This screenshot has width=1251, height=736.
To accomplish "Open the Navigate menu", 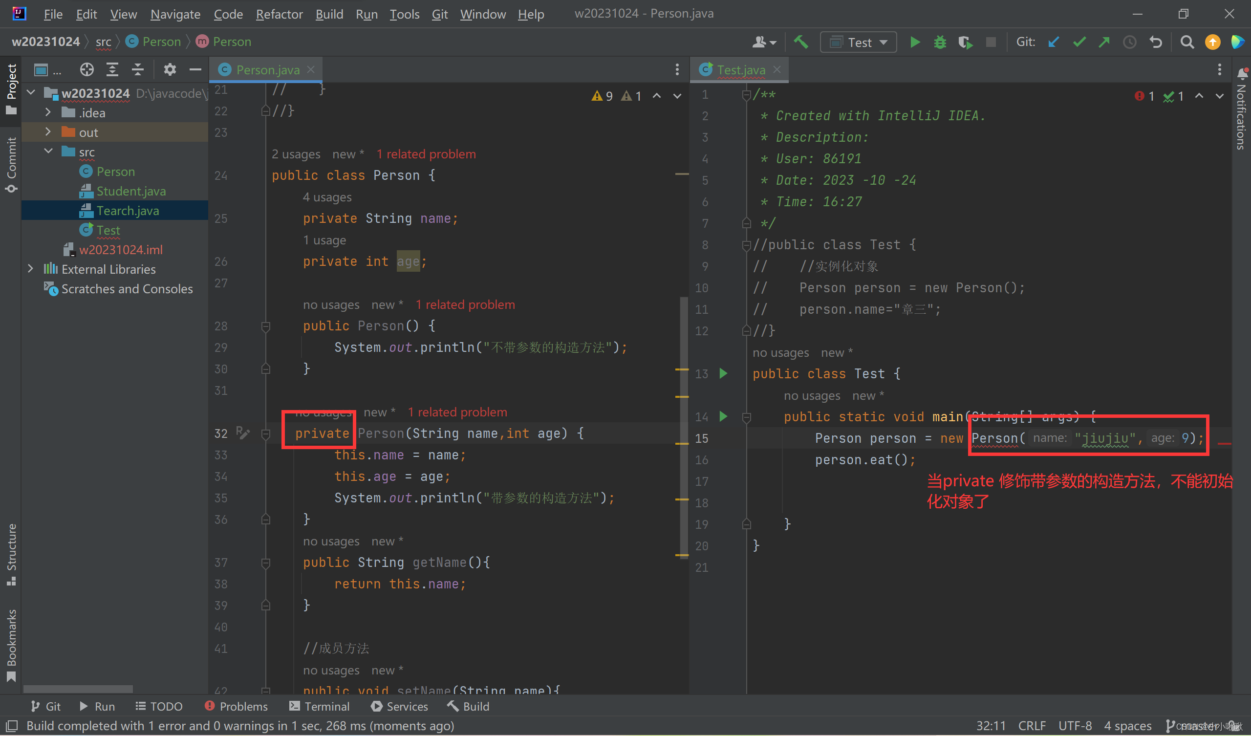I will tap(175, 14).
